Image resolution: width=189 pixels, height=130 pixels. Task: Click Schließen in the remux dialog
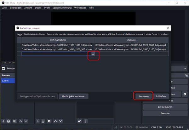pyautogui.click(x=161, y=96)
